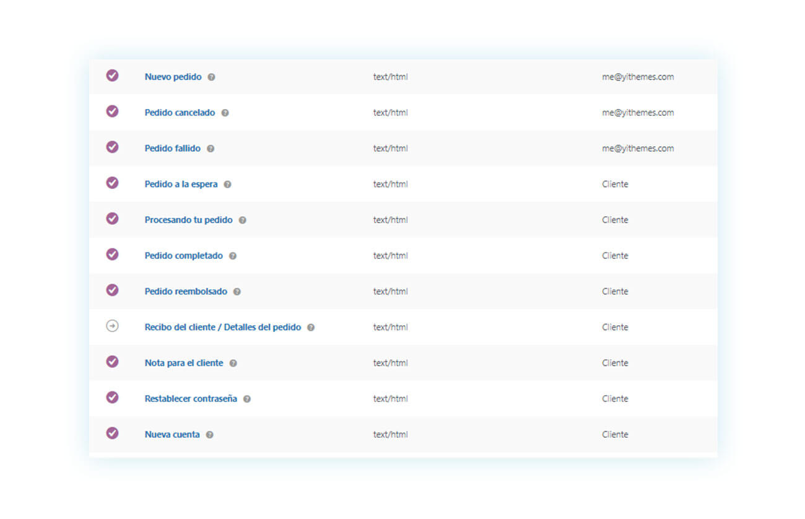Click help icon next to Nueva cuenta
The image size is (805, 519).
tap(210, 435)
